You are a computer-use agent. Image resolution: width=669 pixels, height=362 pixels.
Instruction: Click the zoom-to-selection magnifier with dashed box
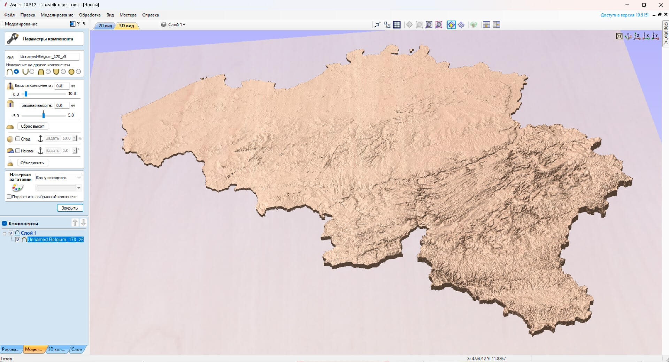(439, 25)
